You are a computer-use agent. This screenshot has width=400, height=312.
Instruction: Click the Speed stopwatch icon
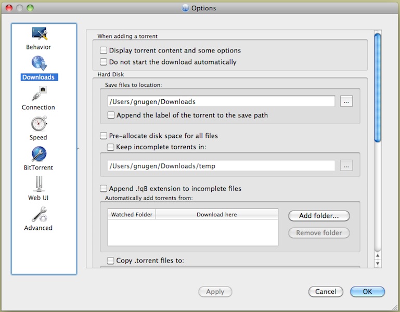coord(39,124)
